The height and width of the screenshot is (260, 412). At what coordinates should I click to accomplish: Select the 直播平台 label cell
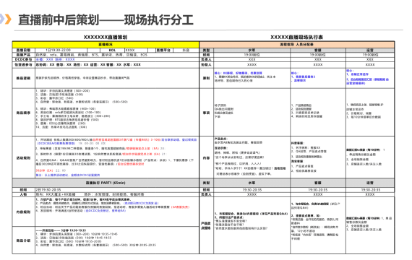163,50
